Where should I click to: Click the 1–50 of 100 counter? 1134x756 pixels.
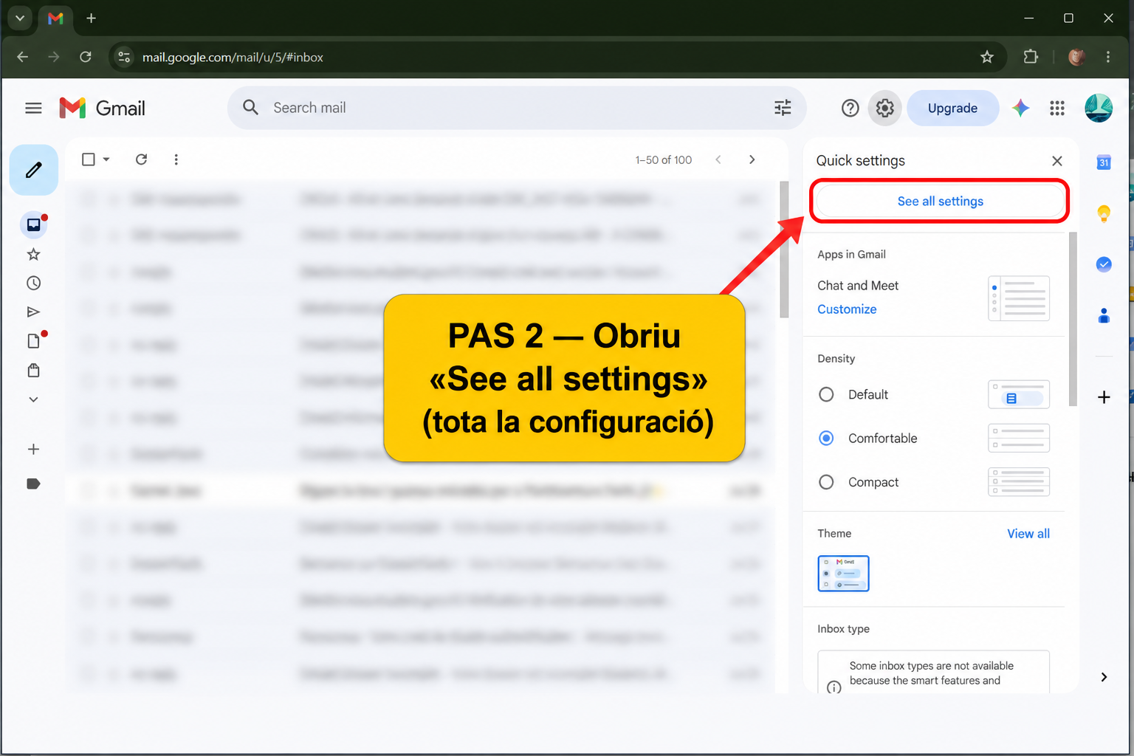pyautogui.click(x=664, y=160)
